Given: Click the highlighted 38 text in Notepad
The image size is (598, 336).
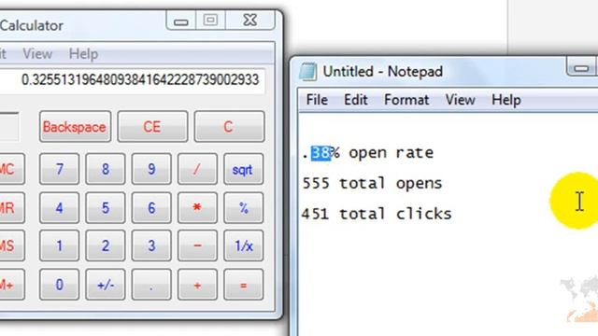Looking at the screenshot, I should 320,153.
